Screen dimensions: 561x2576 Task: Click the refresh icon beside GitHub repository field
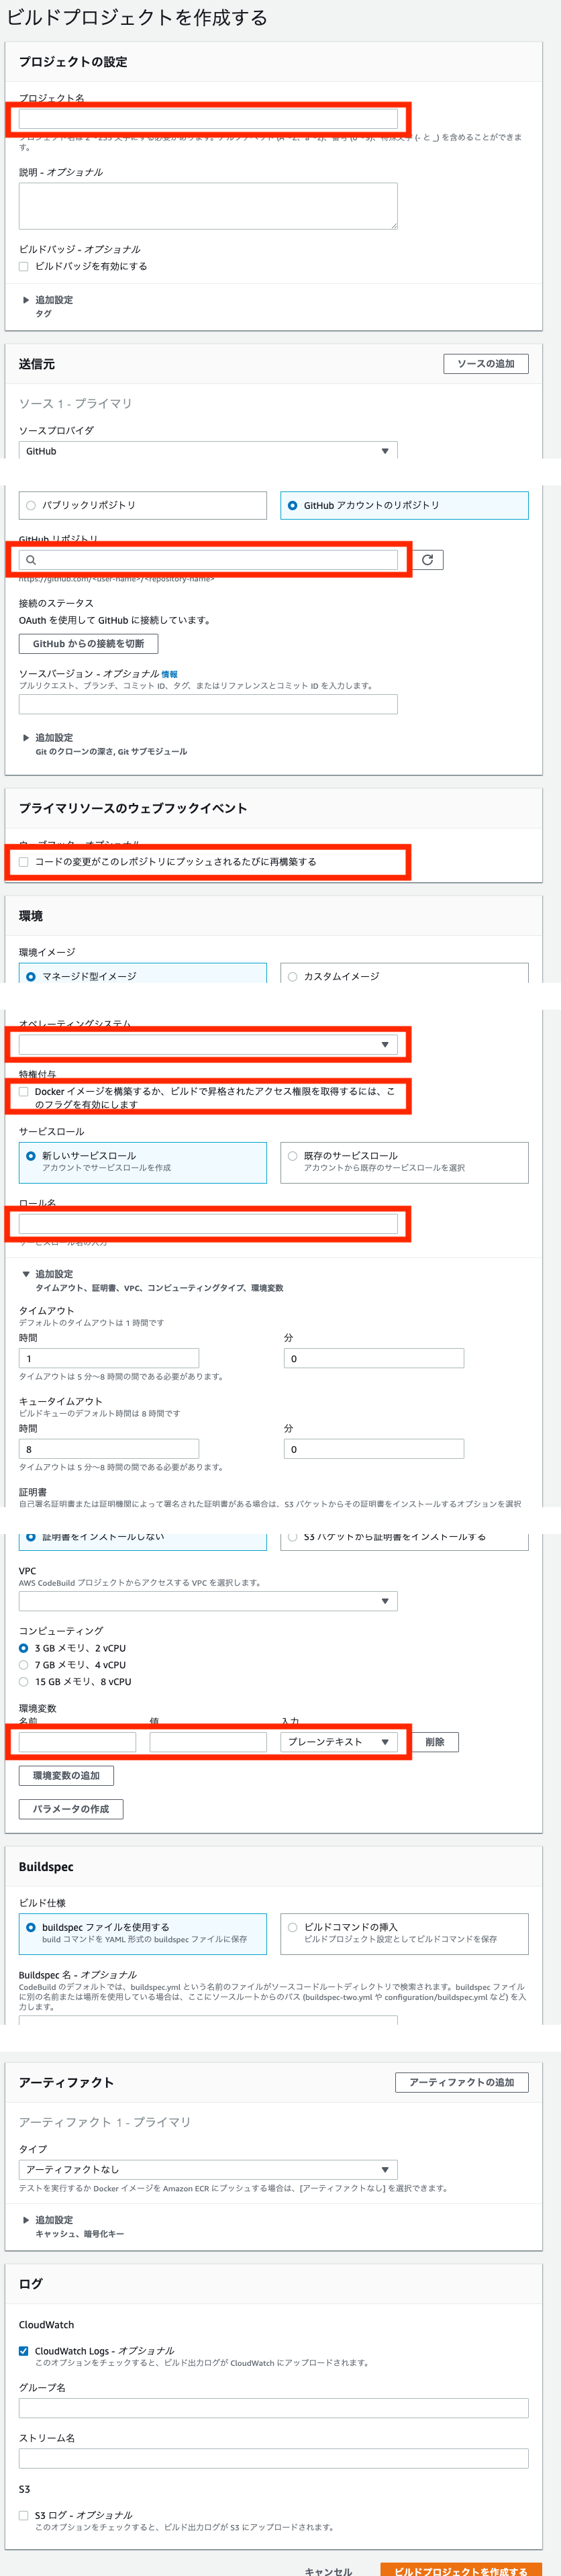pos(427,560)
